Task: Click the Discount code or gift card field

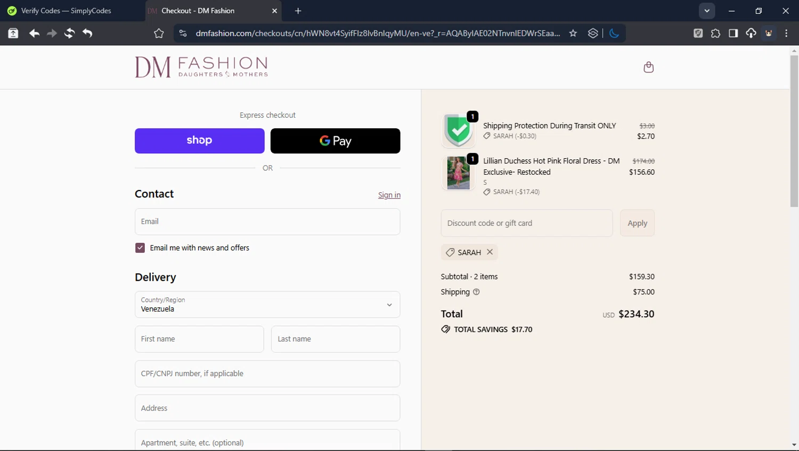Action: point(527,223)
